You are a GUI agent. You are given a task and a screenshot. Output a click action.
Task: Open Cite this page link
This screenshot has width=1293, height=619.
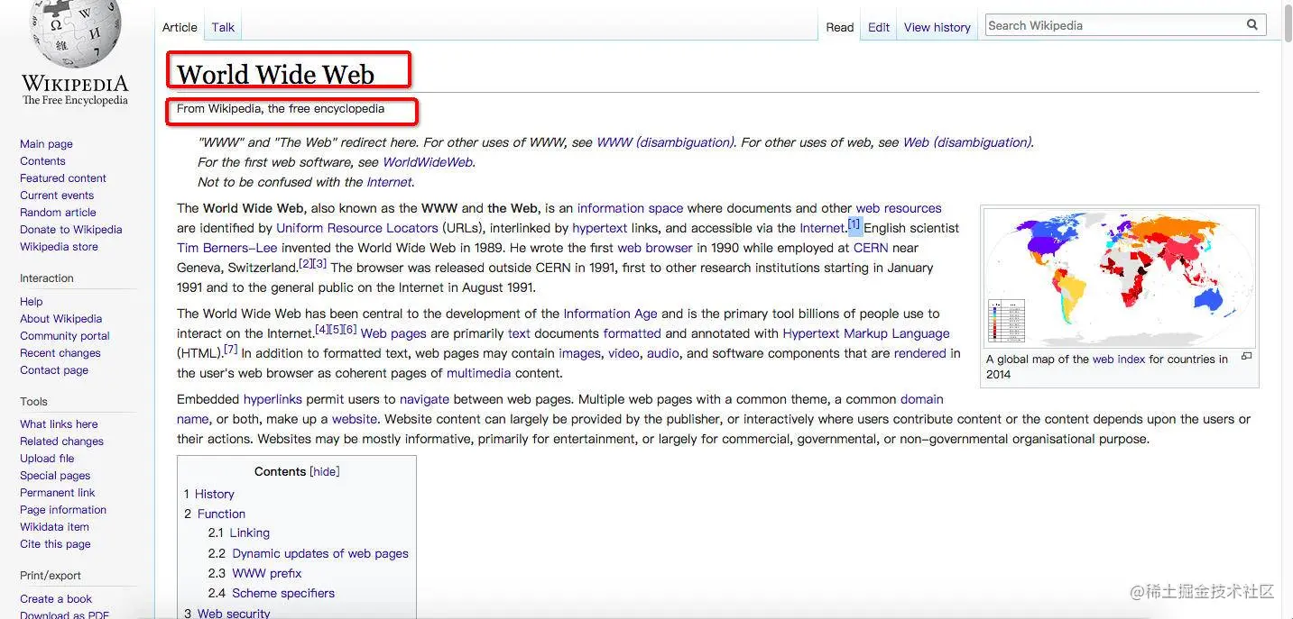55,544
